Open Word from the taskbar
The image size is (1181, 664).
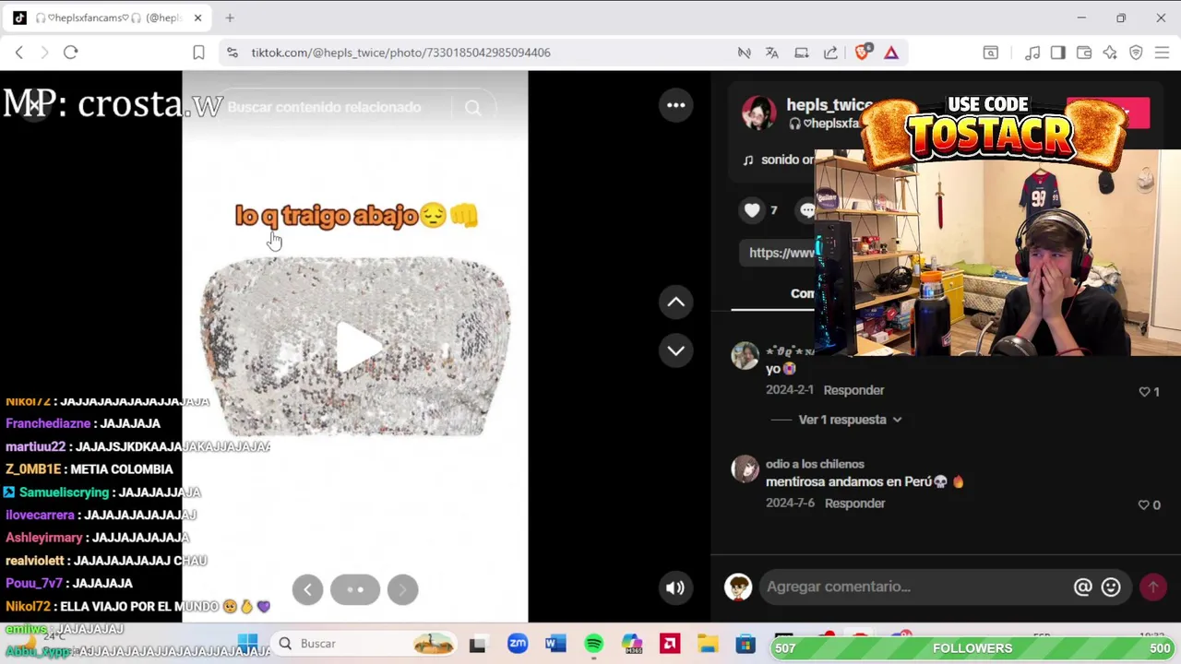coord(555,644)
